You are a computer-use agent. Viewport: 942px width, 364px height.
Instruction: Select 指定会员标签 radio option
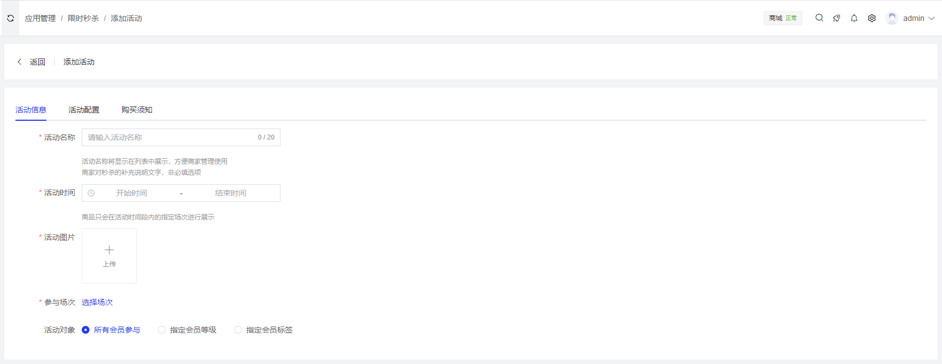point(238,330)
